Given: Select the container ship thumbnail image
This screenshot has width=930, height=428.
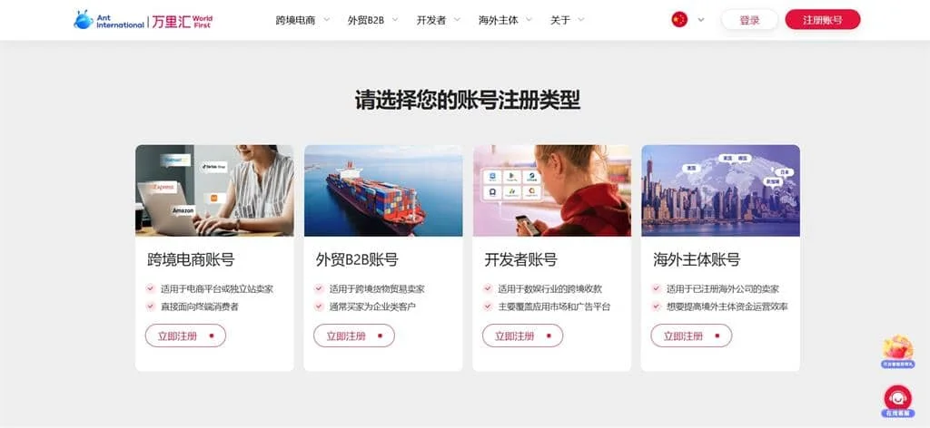Looking at the screenshot, I should (383, 190).
